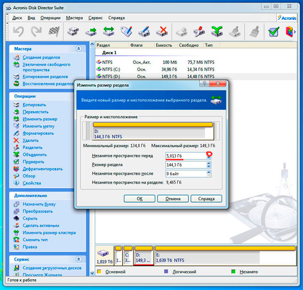Select E: 1,639 Тб partition block
Image resolution: width=303 pixels, height=290 pixels.
point(225,256)
